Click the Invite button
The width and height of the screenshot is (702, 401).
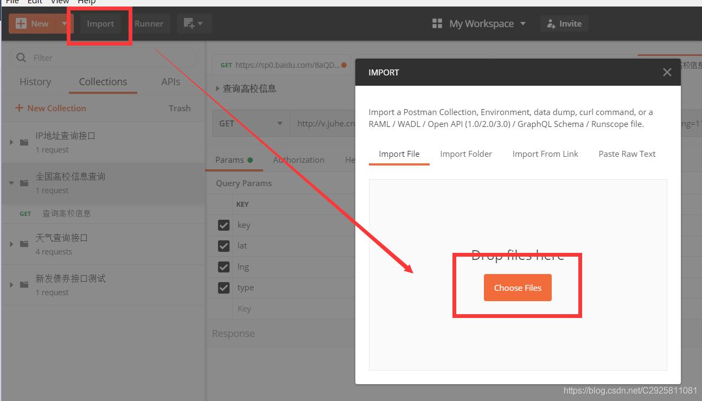click(x=564, y=23)
